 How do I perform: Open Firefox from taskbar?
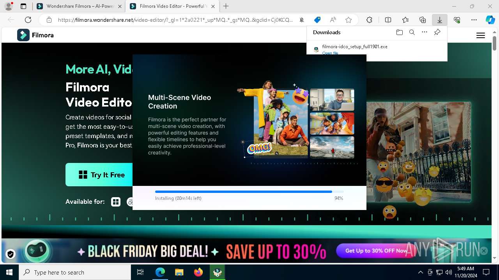coord(198,272)
